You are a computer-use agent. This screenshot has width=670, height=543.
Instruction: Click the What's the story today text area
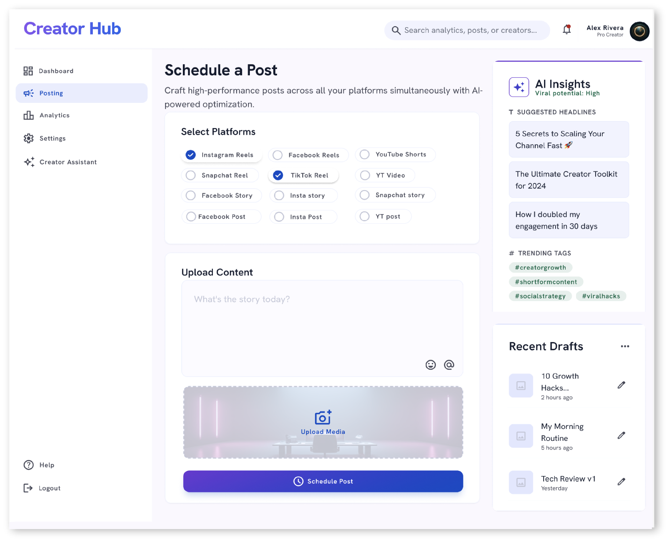point(322,328)
